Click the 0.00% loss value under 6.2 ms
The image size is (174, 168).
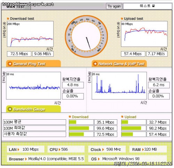[x=159, y=96]
